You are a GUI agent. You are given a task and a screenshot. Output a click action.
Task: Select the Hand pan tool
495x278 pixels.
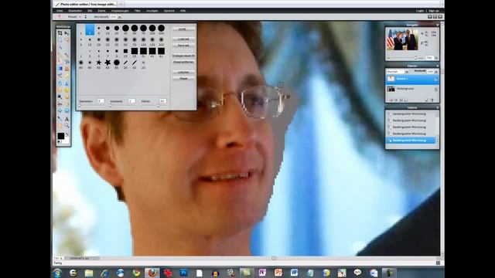pos(60,125)
